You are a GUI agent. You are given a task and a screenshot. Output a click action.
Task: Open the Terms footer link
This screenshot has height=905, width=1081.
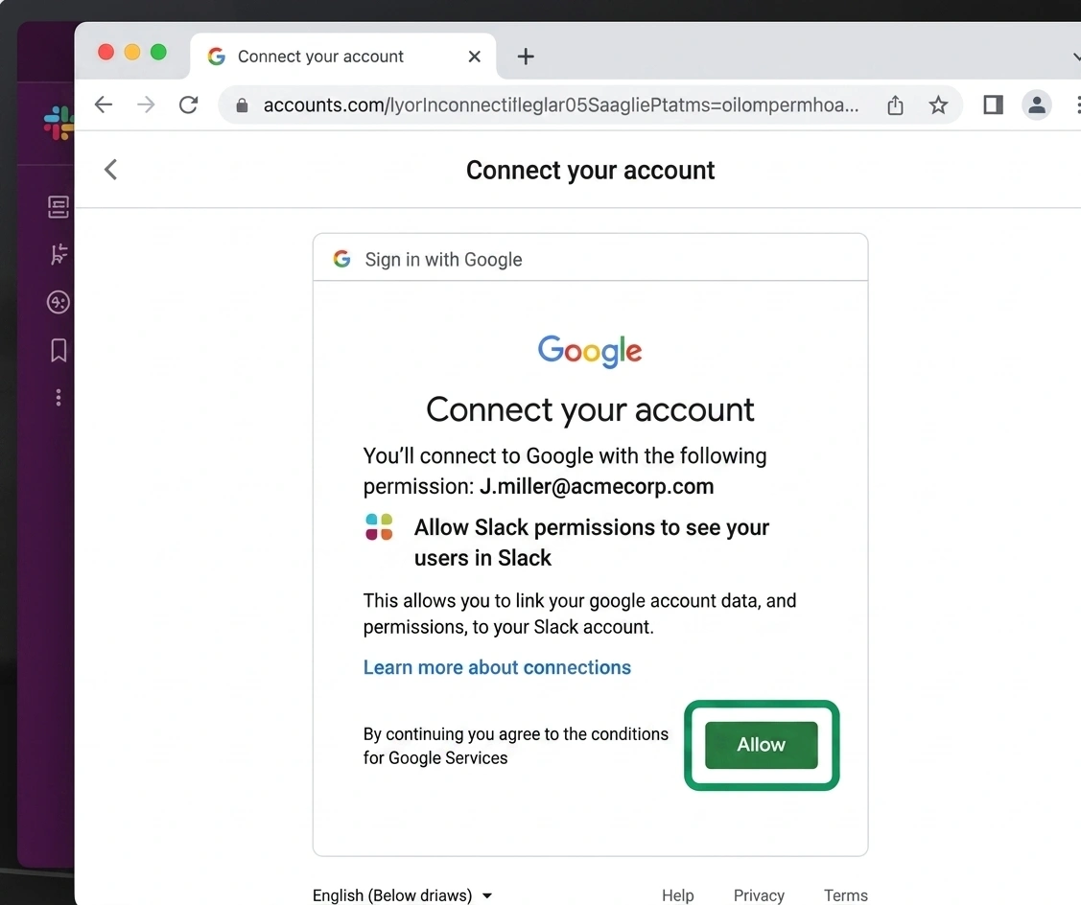click(846, 895)
